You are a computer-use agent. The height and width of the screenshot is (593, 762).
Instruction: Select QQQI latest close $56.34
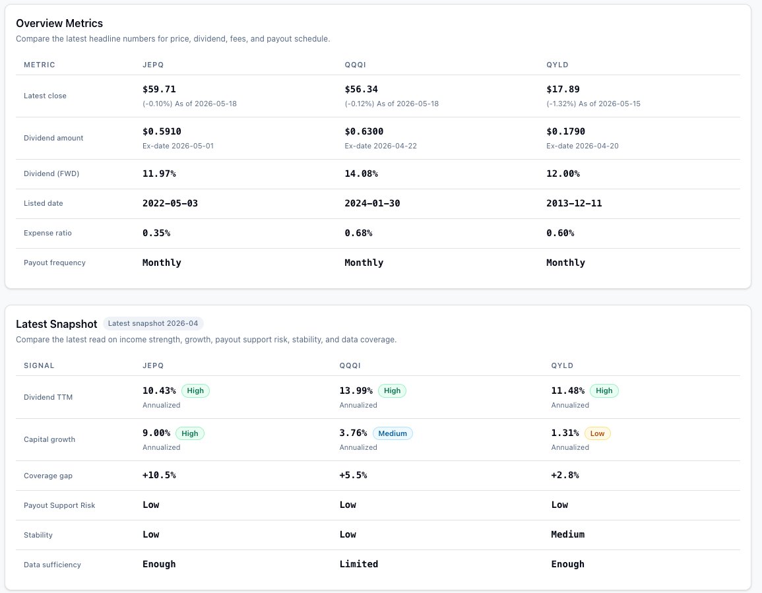pyautogui.click(x=361, y=89)
